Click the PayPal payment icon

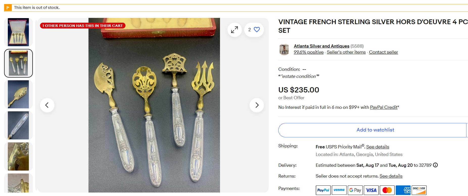point(323,190)
